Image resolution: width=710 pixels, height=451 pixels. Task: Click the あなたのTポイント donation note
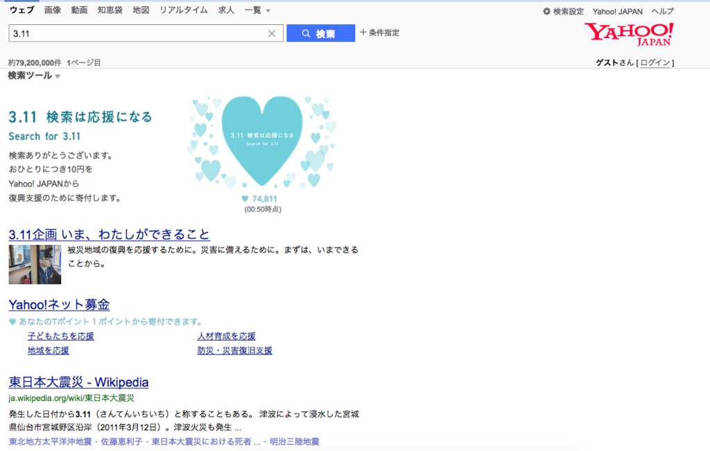[x=105, y=322]
